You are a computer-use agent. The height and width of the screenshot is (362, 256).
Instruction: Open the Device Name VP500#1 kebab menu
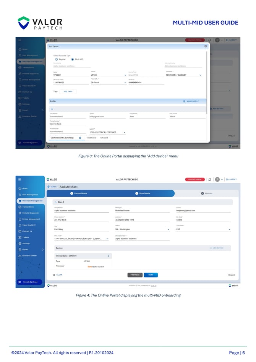pyautogui.click(x=109, y=256)
